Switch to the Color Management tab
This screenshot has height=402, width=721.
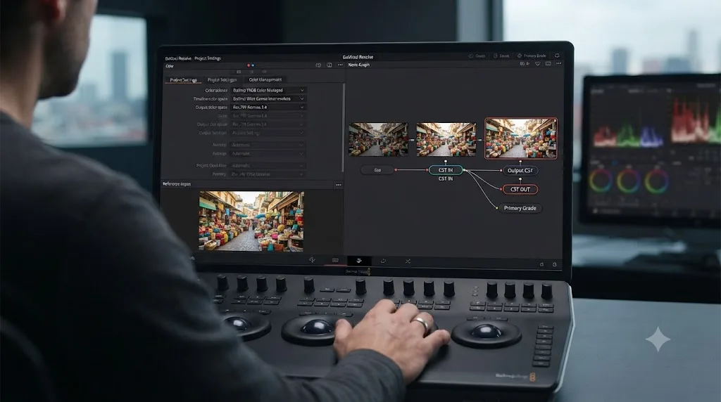265,80
